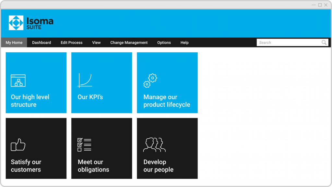Open the 'Meet our obligations' tile
This screenshot has height=187, width=332.
click(101, 148)
